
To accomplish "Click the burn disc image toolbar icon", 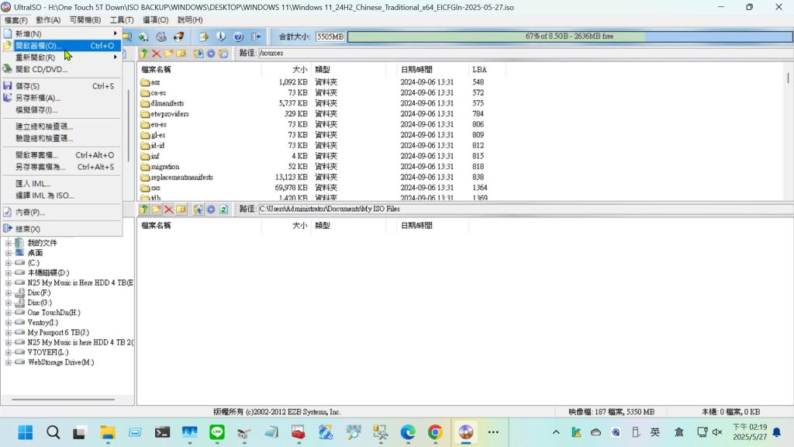I will click(178, 36).
